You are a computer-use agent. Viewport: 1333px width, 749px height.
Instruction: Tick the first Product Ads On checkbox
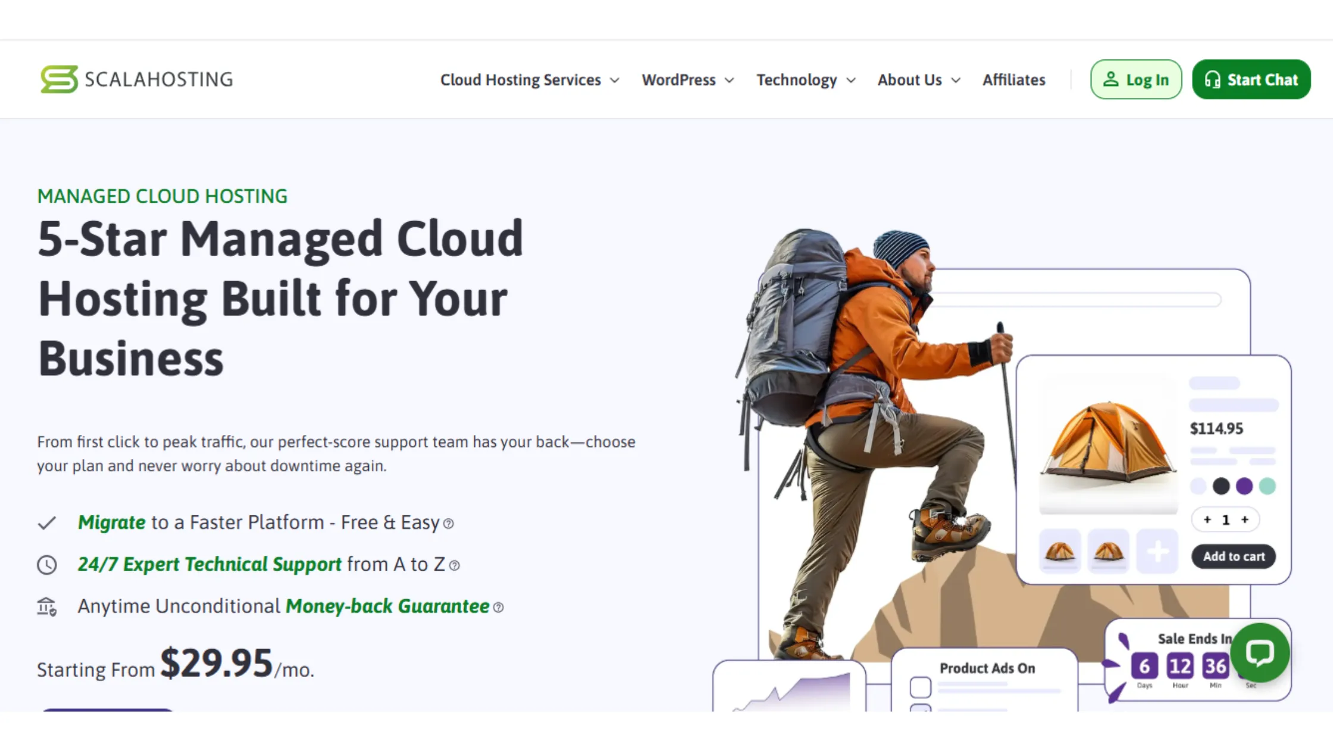coord(921,687)
